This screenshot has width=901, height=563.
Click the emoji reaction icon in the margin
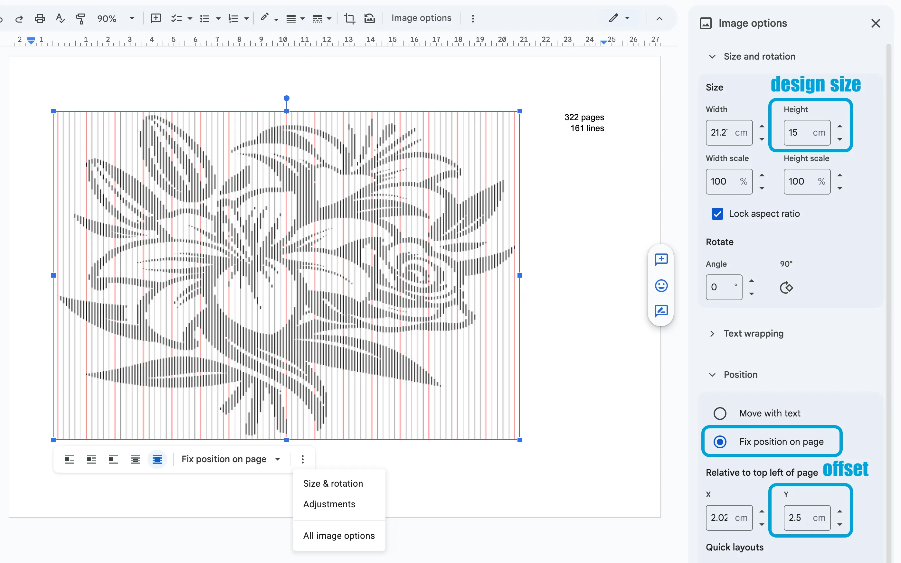click(661, 286)
